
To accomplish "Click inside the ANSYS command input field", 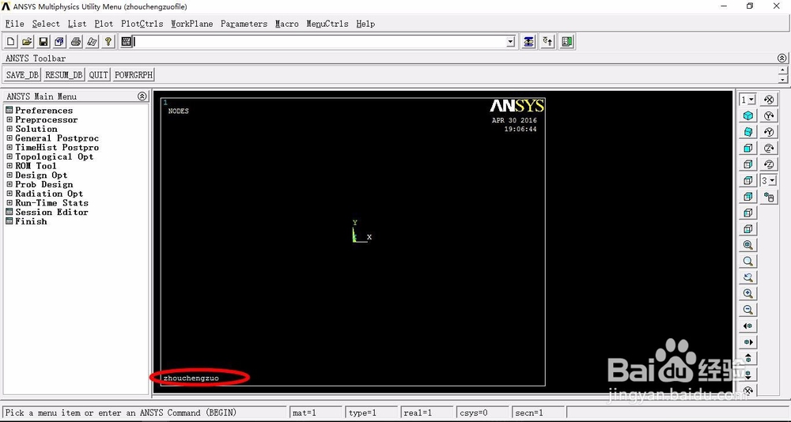I will point(320,41).
